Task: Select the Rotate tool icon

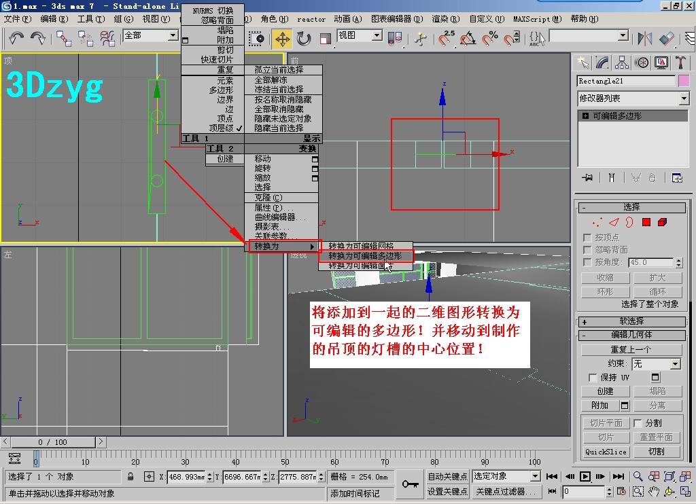Action: click(x=304, y=39)
